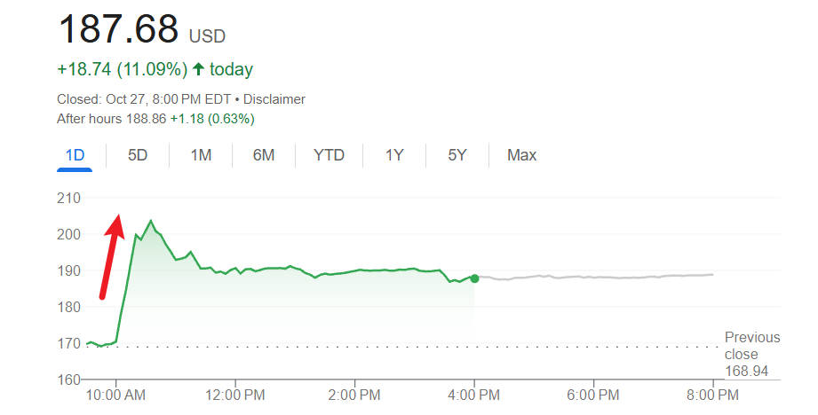Viewport: 818px width, 415px height.
Task: Switch to the 5D chart tab
Action: click(138, 155)
